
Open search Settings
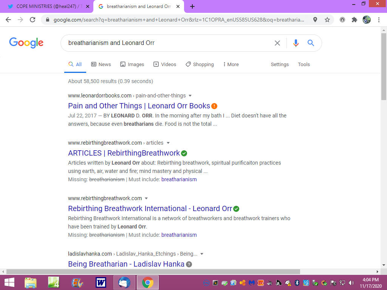click(x=280, y=64)
